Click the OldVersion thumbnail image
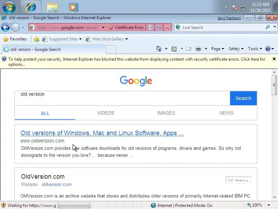 click(238, 180)
